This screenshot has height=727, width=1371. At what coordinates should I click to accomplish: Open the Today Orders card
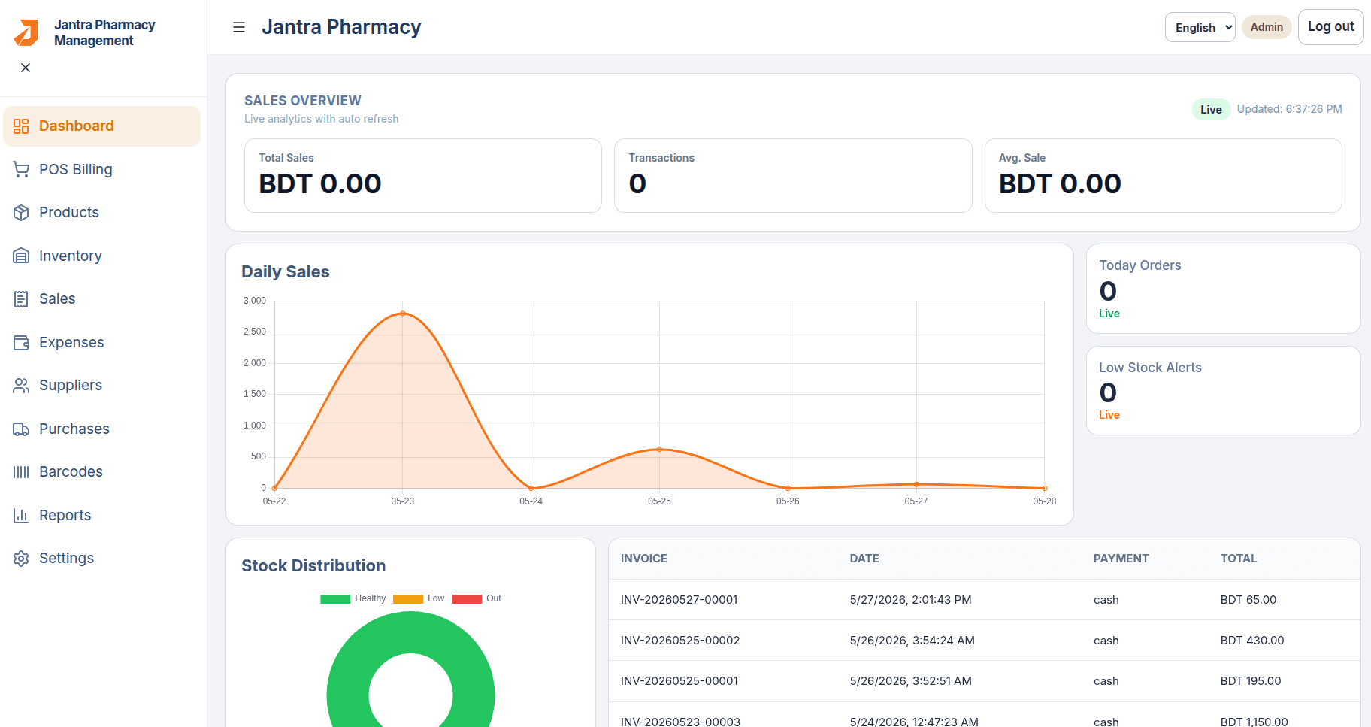tap(1223, 289)
